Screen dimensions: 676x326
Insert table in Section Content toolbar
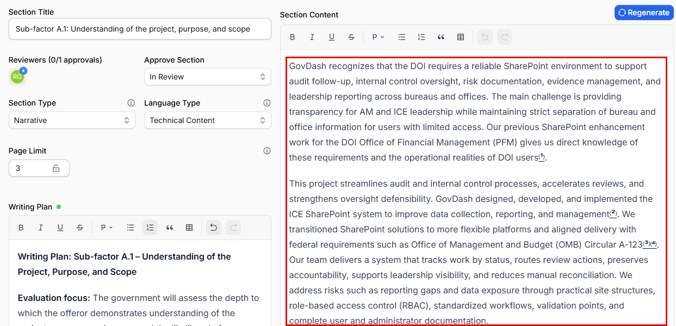pos(461,37)
